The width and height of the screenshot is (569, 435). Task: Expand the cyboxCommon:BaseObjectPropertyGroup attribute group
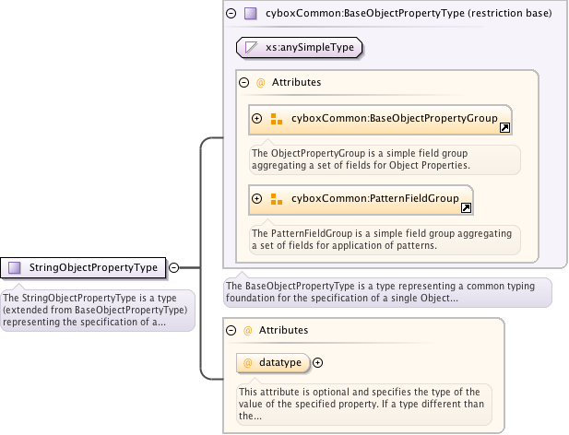coord(257,119)
